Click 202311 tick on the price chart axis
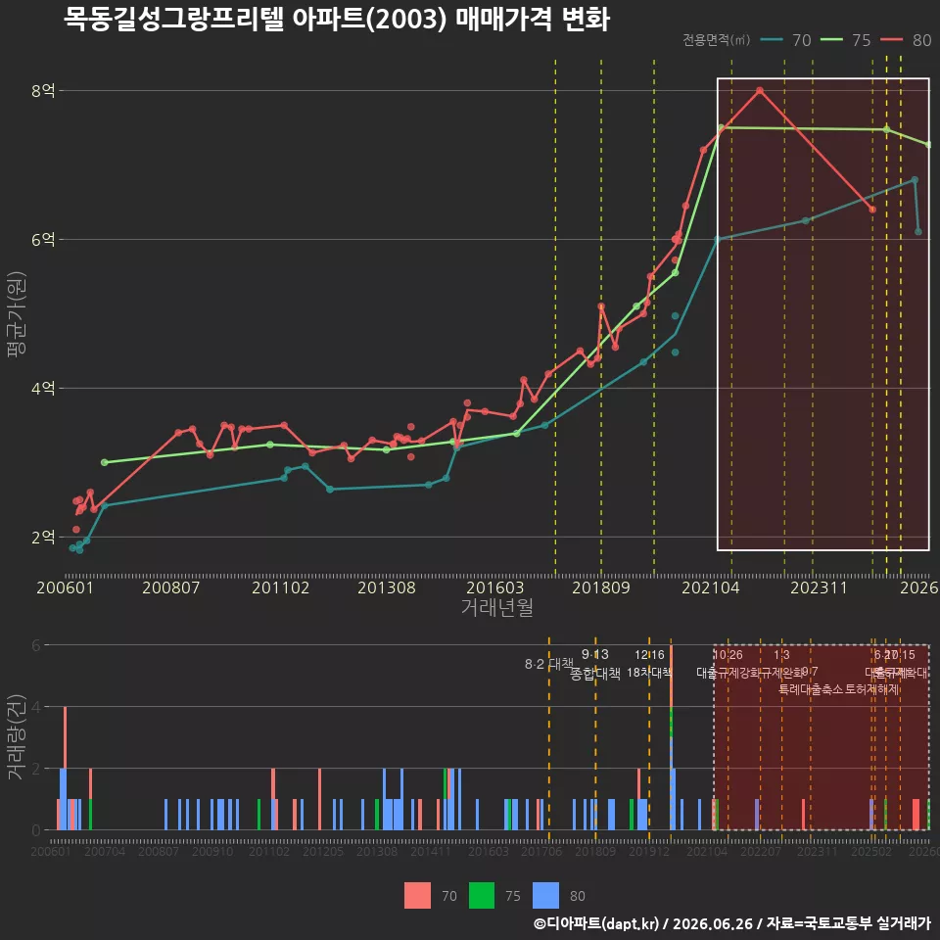This screenshot has height=940, width=940. tap(819, 587)
